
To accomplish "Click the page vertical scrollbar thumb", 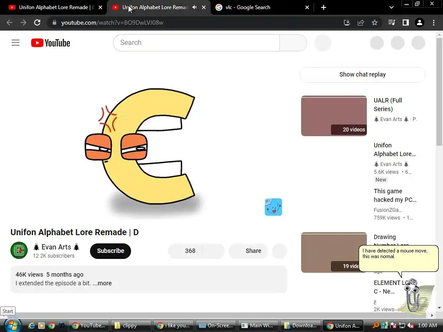I will click(x=439, y=92).
